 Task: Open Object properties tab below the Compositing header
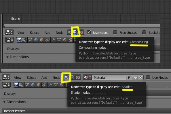point(42,40)
